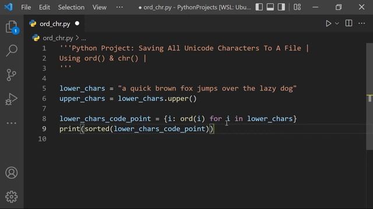Image resolution: width=373 pixels, height=209 pixels.
Task: Click the quick brown fox string
Action: pyautogui.click(x=207, y=88)
